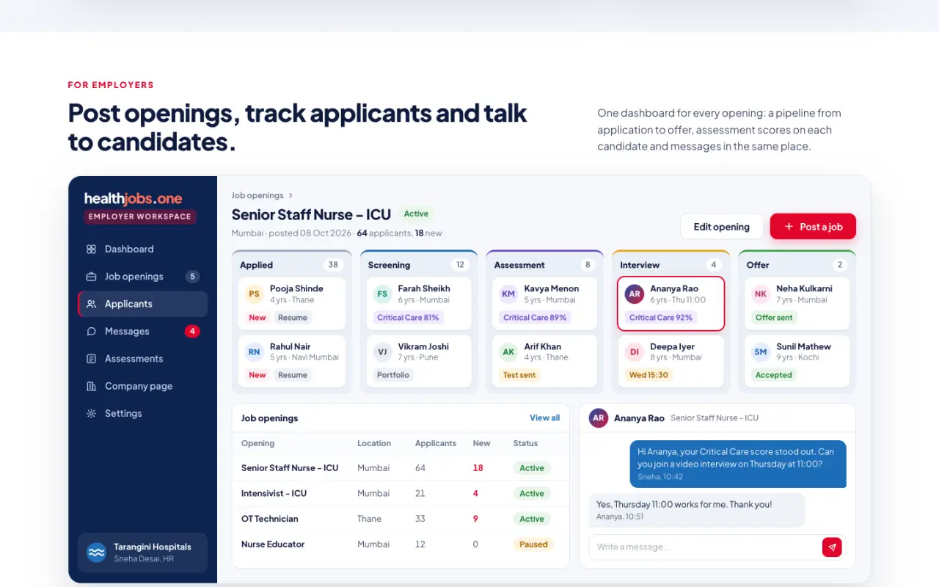Click Kavya Menon's KM avatar
This screenshot has width=939, height=587.
click(508, 294)
